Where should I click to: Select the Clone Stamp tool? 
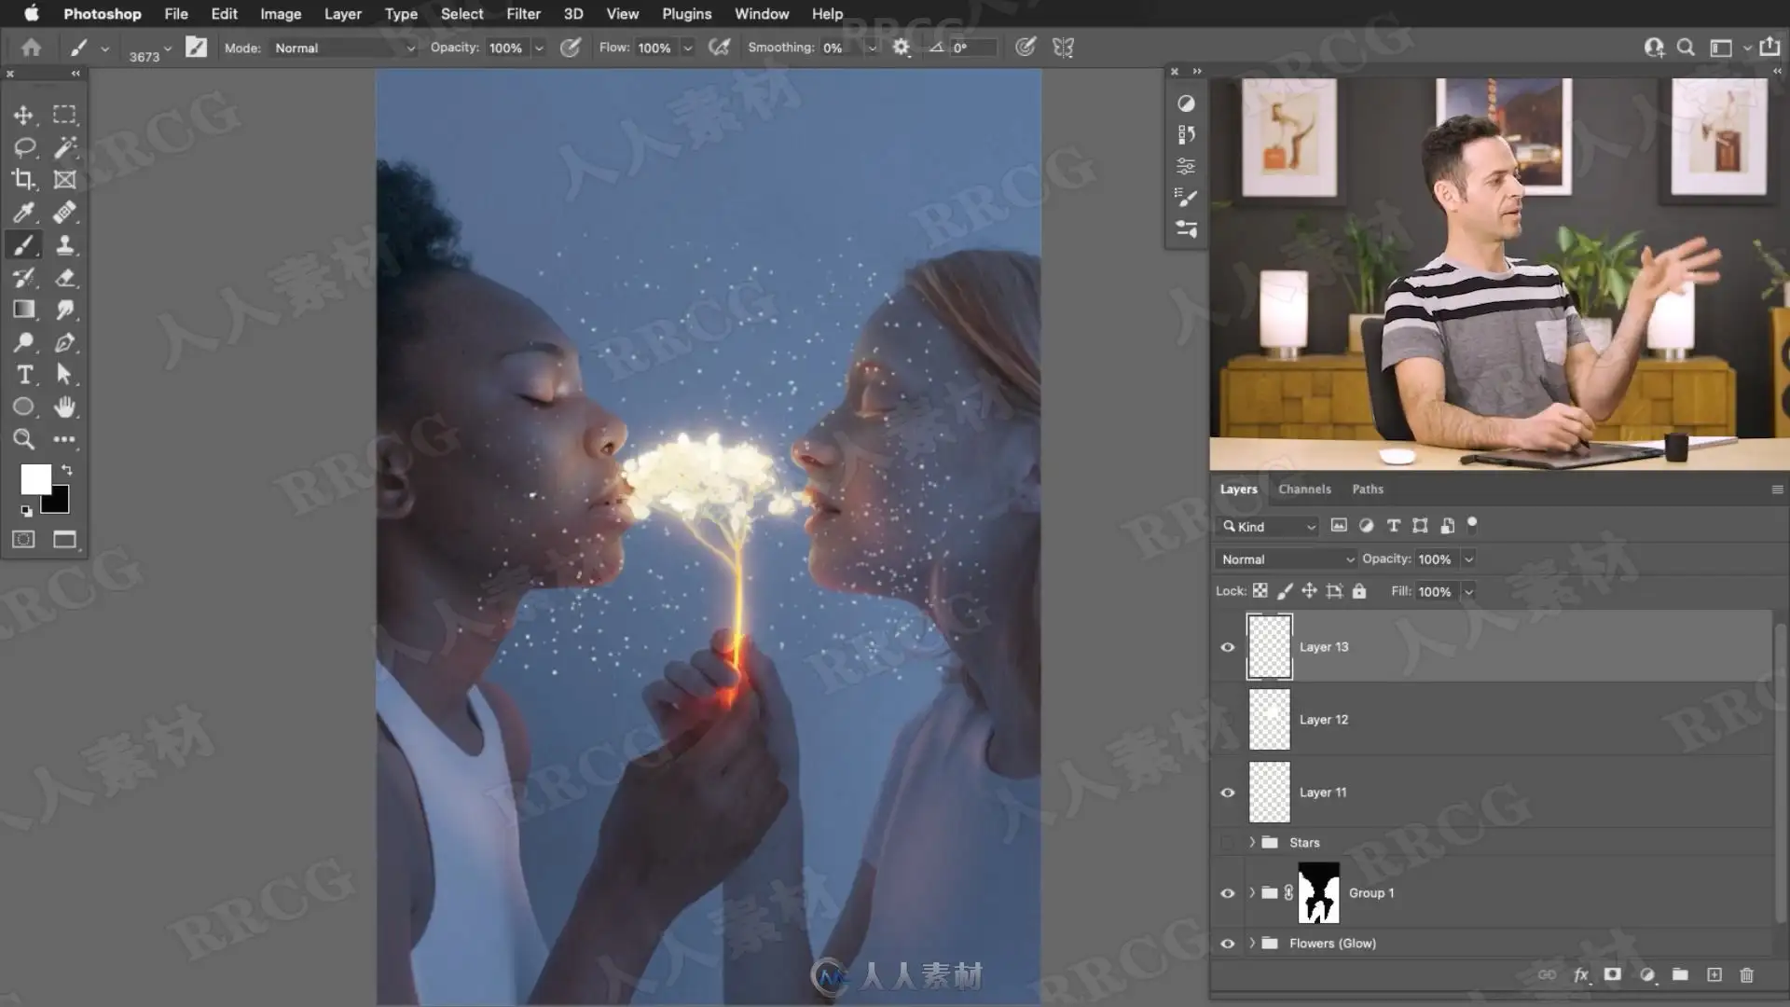(64, 245)
